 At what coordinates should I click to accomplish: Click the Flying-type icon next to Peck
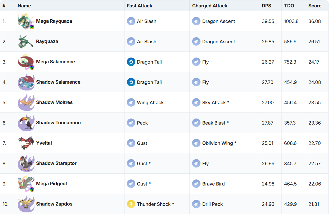coord(131,123)
